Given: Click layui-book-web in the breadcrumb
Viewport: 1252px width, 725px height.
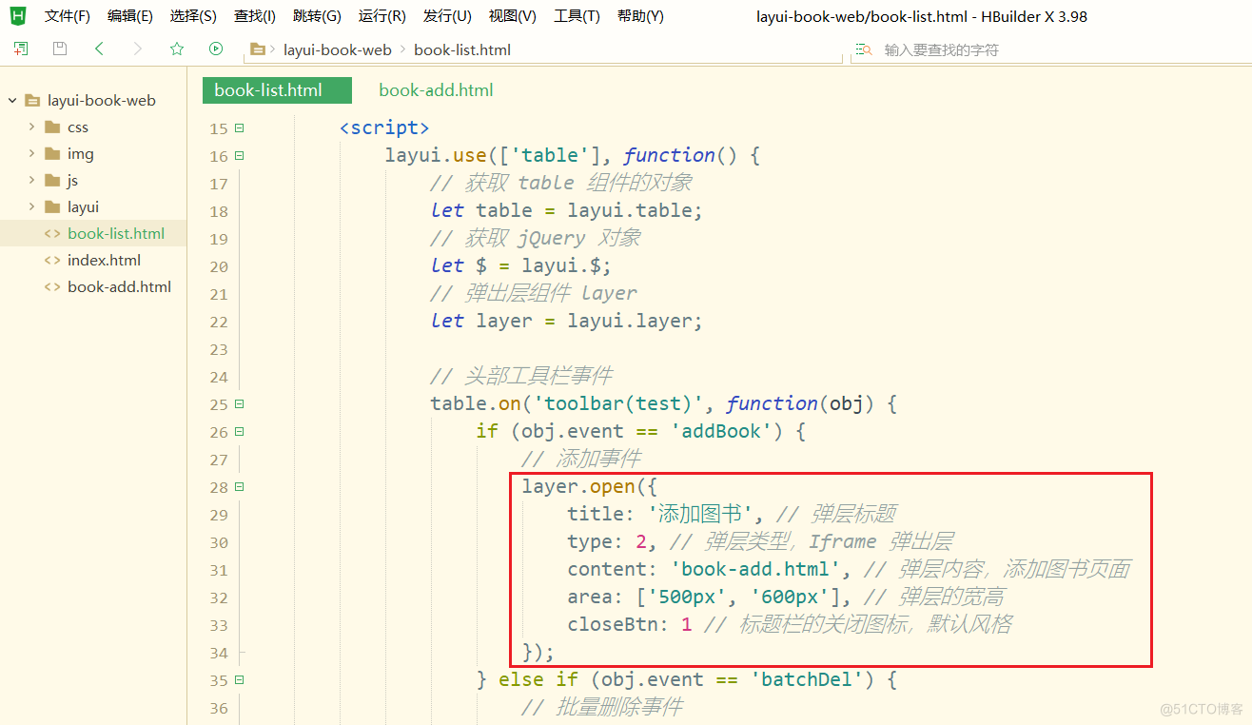Looking at the screenshot, I should (338, 49).
